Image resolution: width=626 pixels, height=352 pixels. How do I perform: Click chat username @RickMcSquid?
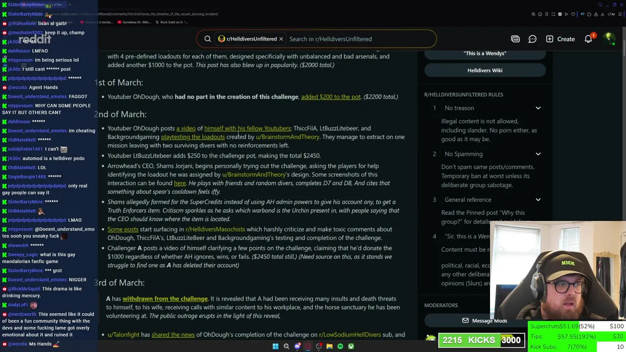(x=24, y=289)
